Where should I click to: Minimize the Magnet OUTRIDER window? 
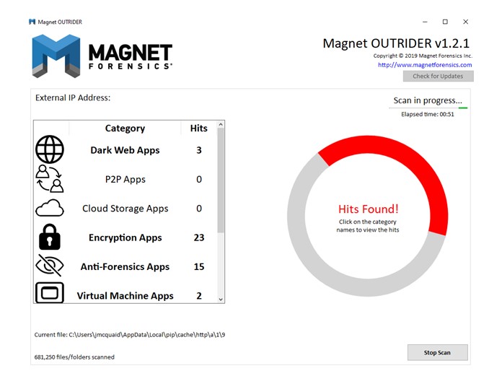[425, 22]
